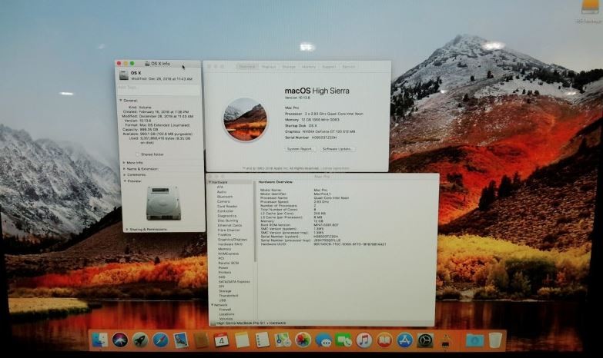
Task: Click the Software Update button
Action: 337,149
